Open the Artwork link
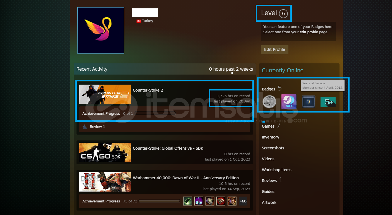This screenshot has width=392, height=215. click(x=269, y=202)
